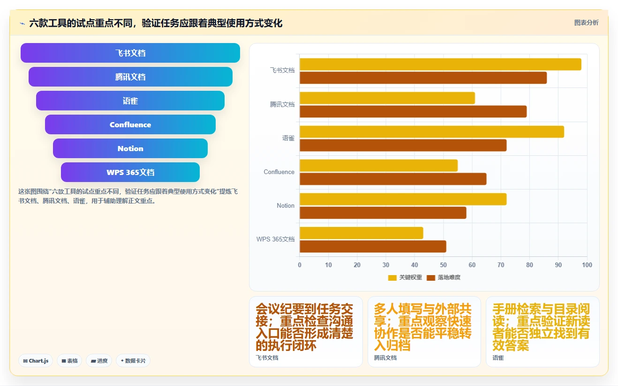Viewport: 618px width, 386px height.
Task: Click the small icon before the header title
Action: pos(22,23)
